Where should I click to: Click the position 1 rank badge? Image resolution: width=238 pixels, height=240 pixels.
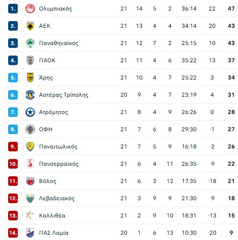13,9
